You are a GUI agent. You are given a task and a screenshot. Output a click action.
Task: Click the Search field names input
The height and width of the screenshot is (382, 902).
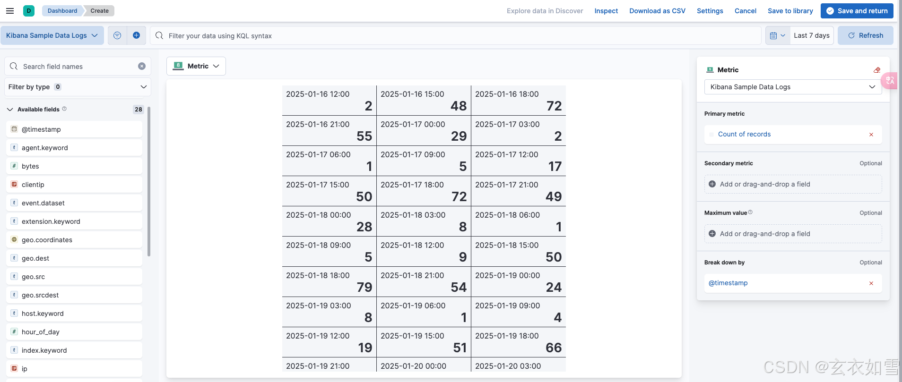click(78, 66)
